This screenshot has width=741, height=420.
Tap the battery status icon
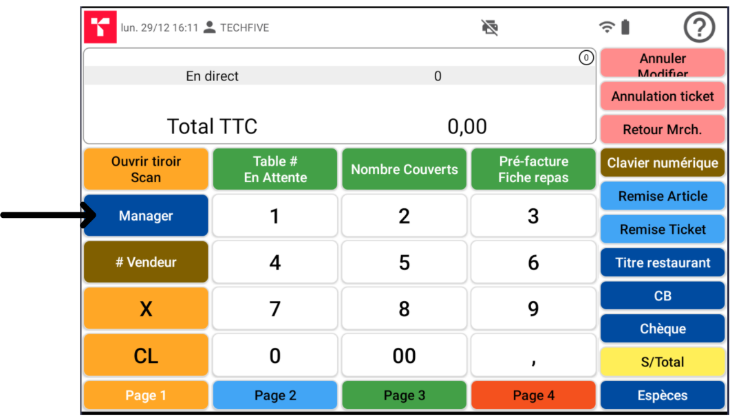click(625, 27)
